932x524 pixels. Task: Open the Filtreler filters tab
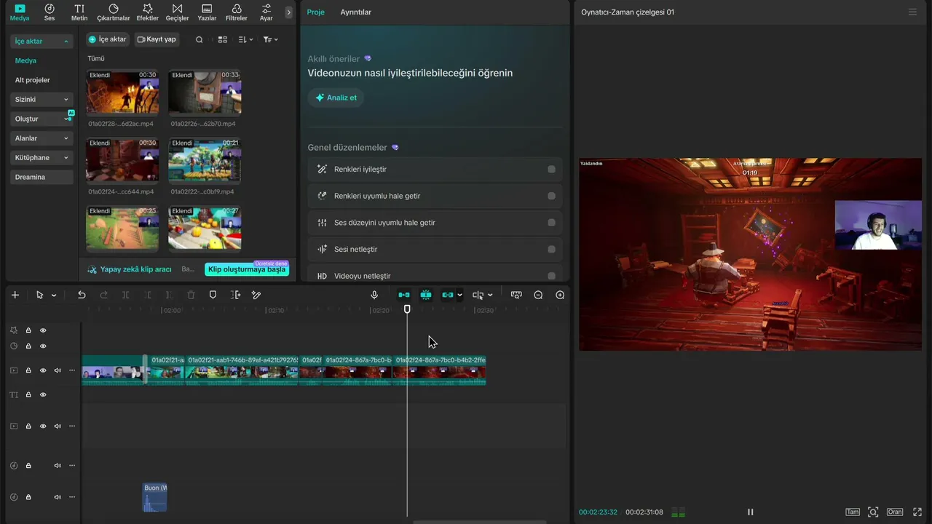(x=237, y=12)
